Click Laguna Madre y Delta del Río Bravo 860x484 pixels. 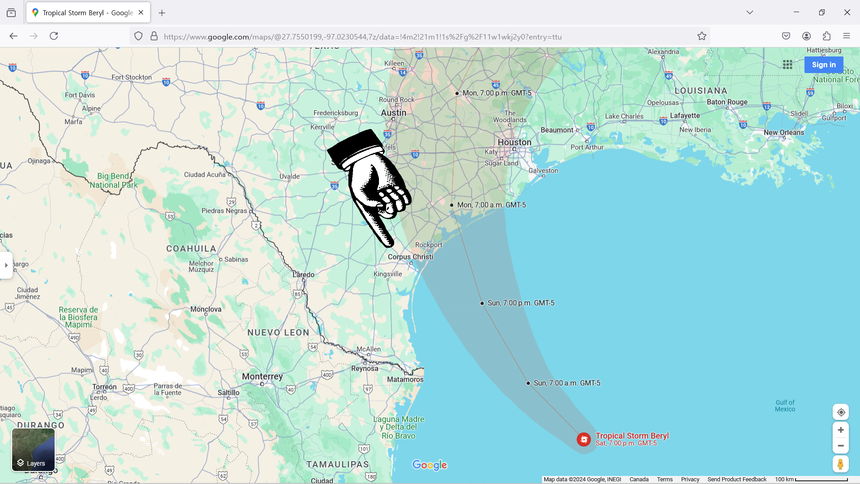[x=399, y=428]
